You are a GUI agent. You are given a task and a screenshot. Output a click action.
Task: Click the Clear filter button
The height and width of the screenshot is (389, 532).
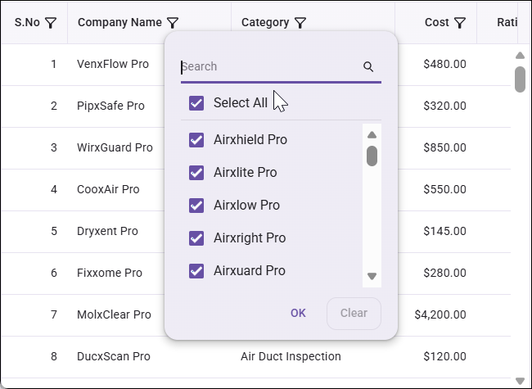pos(354,313)
